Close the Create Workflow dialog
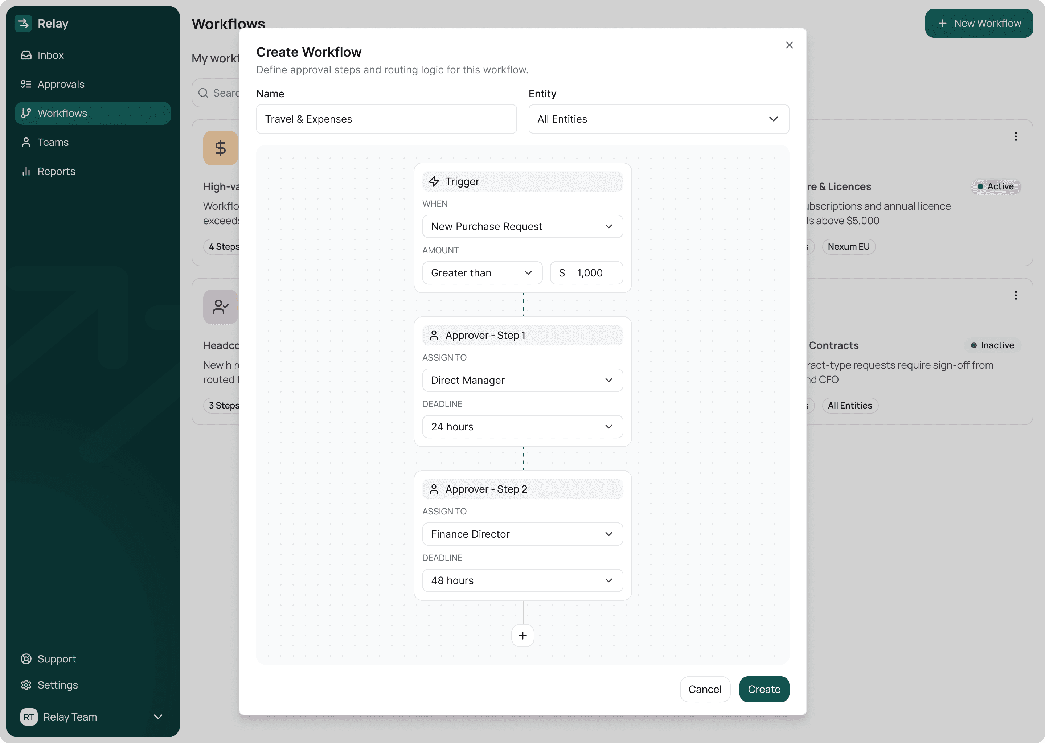This screenshot has width=1045, height=743. [x=789, y=45]
